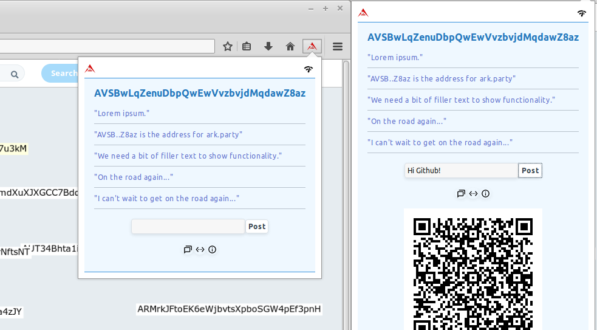Click the info icon below popup input
The image size is (597, 330).
pyautogui.click(x=212, y=250)
